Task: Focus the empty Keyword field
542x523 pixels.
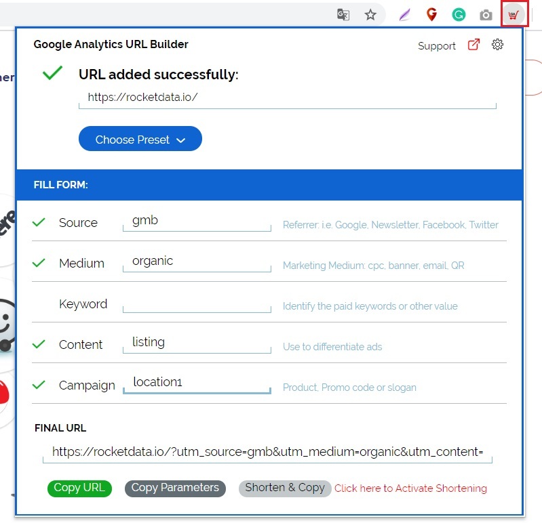Action: click(197, 303)
